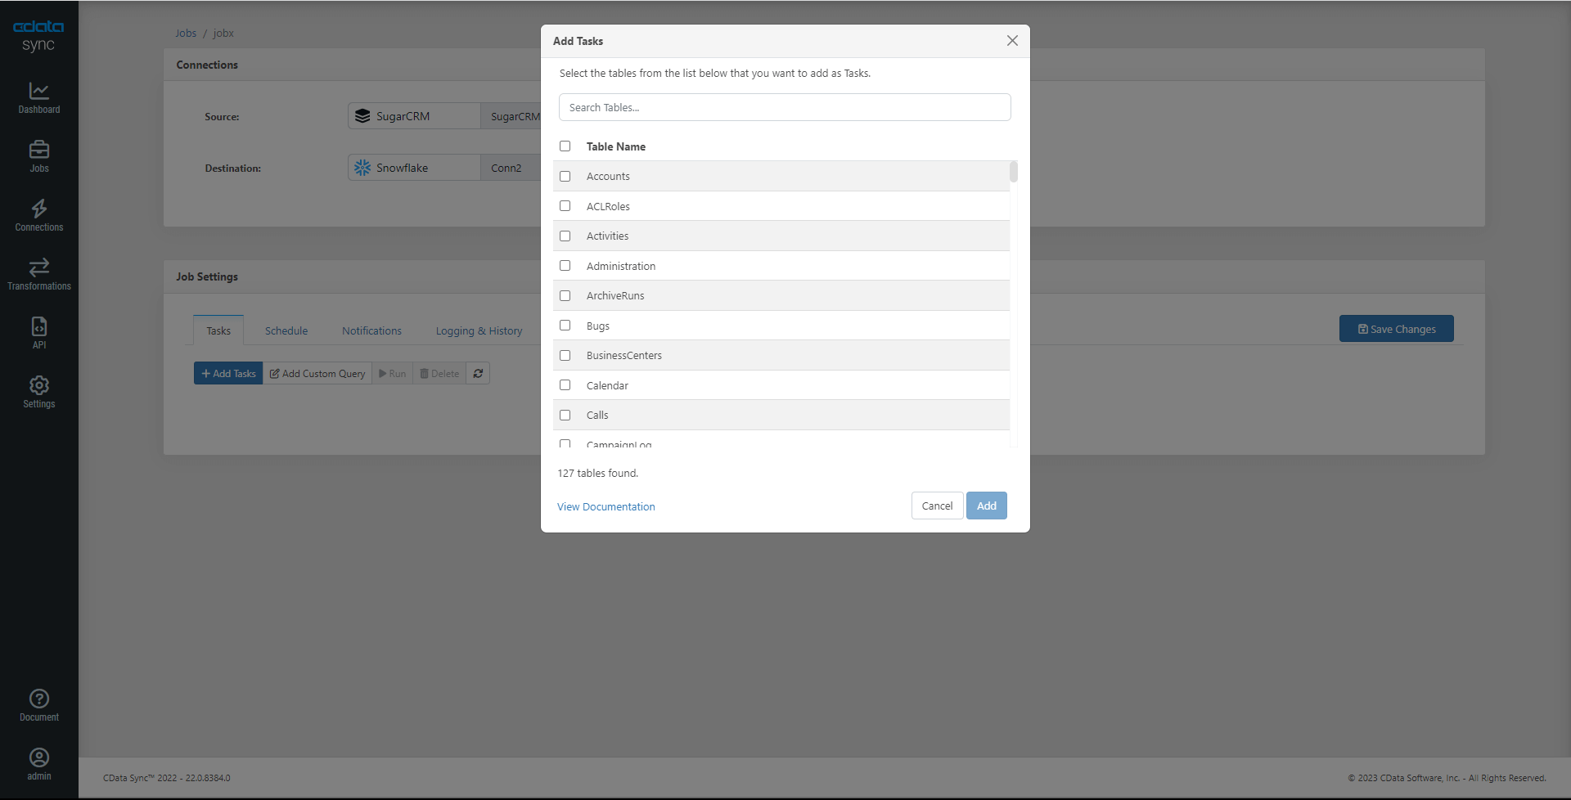
Task: Click the '127 tables found.' status text
Action: (598, 474)
